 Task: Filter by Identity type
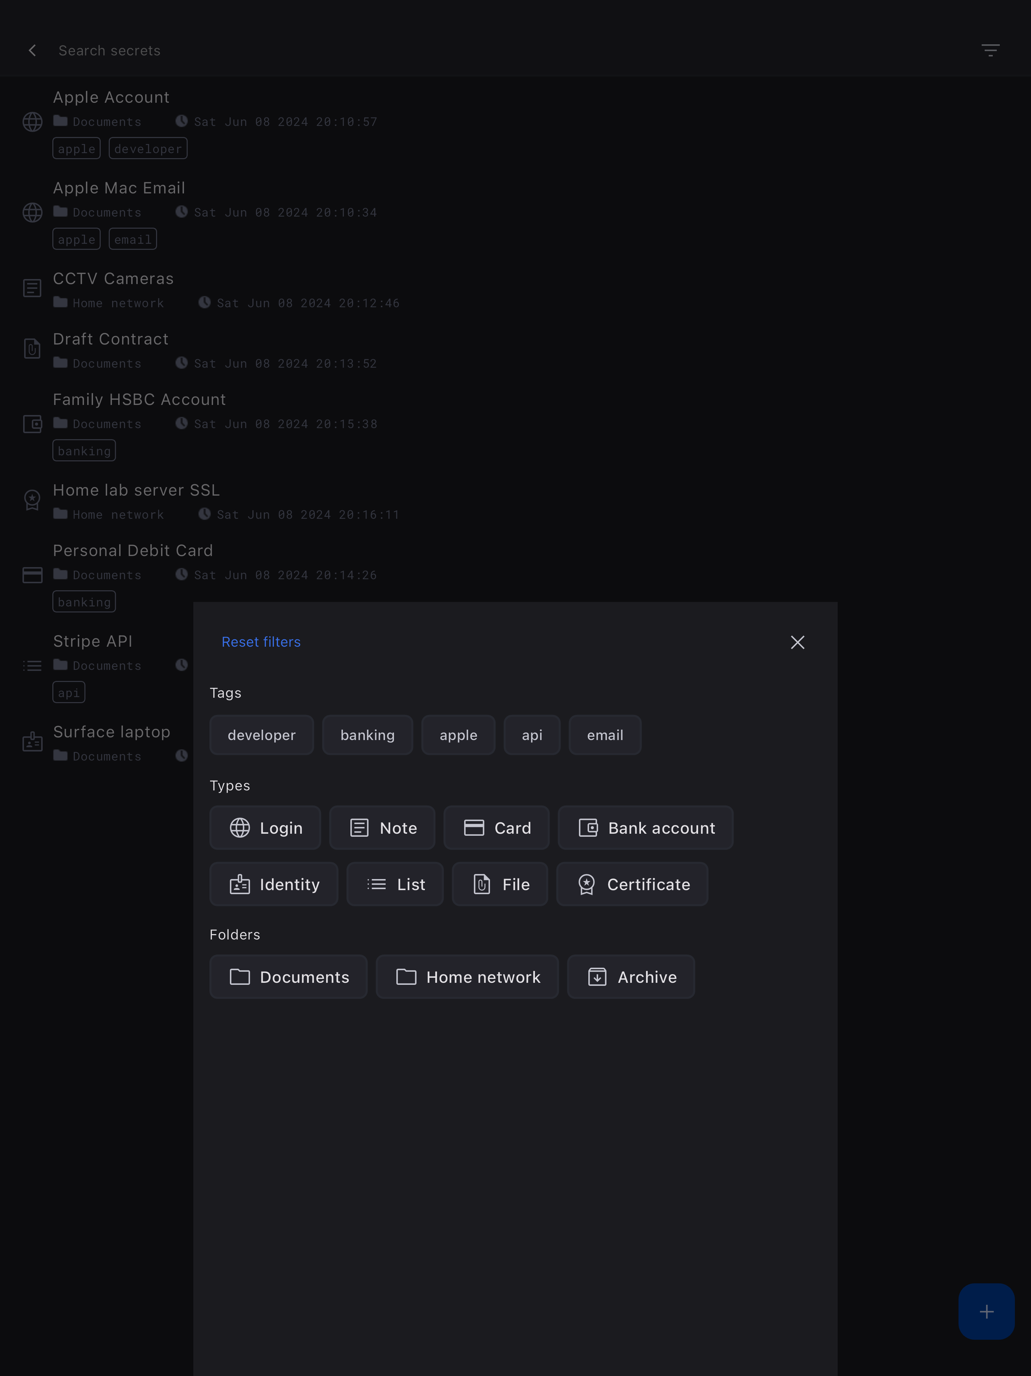pos(274,884)
